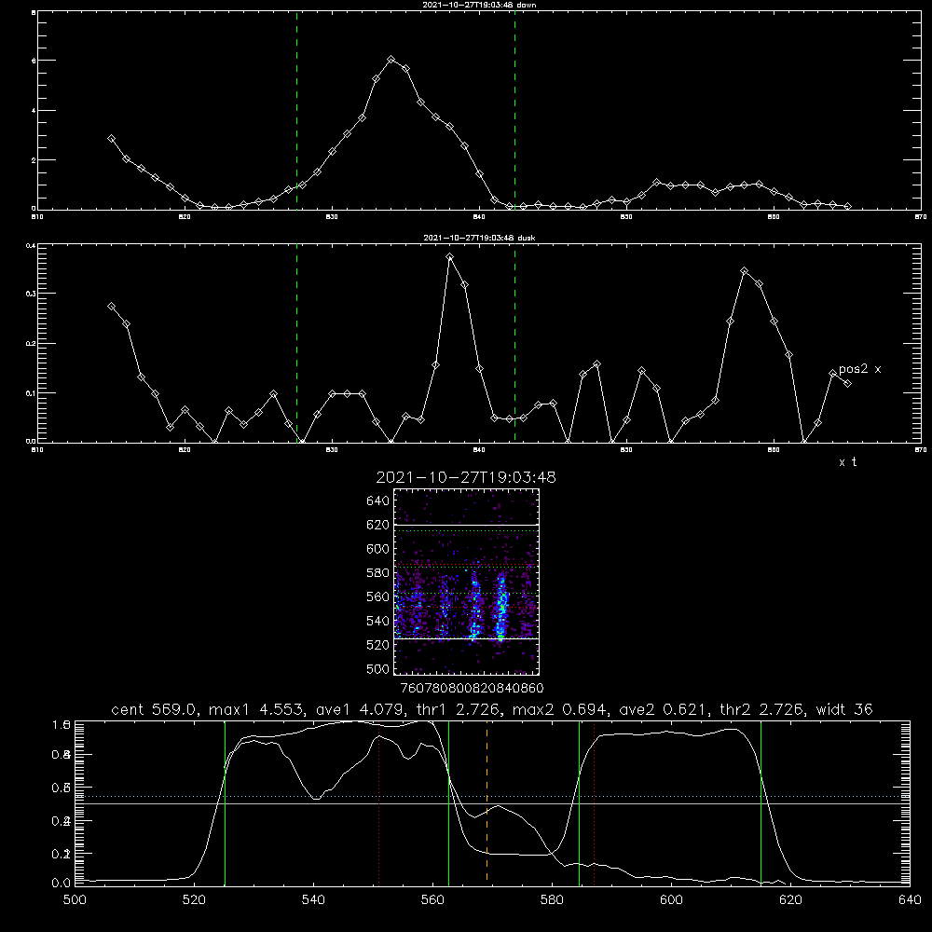Click the '580' y-axis label beside the spectrogram

[378, 573]
